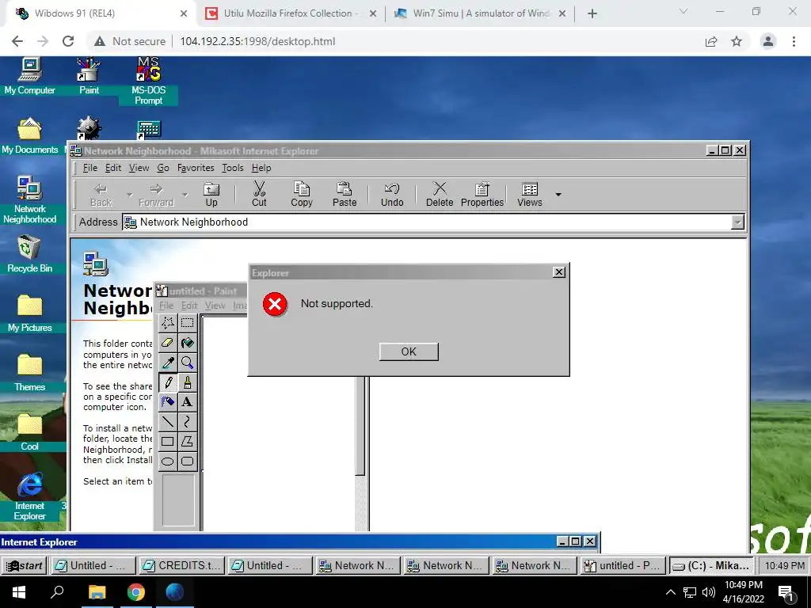Click the Cut scissors toolbar button

pyautogui.click(x=259, y=195)
